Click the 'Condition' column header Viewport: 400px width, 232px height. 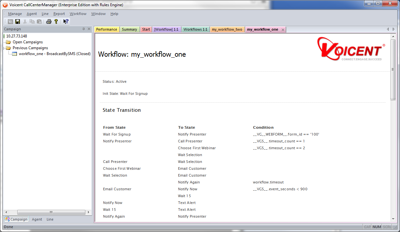pyautogui.click(x=263, y=127)
